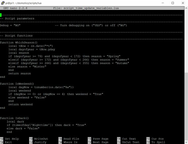Click 'function WhichSeason()' line
This screenshot has width=188, height=144.
point(19,43)
